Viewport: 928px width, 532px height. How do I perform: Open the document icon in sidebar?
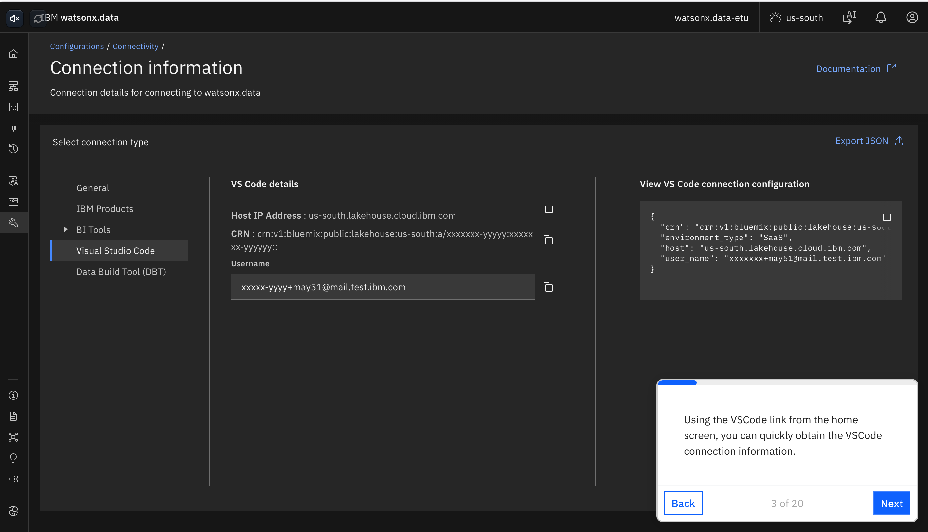click(x=13, y=416)
